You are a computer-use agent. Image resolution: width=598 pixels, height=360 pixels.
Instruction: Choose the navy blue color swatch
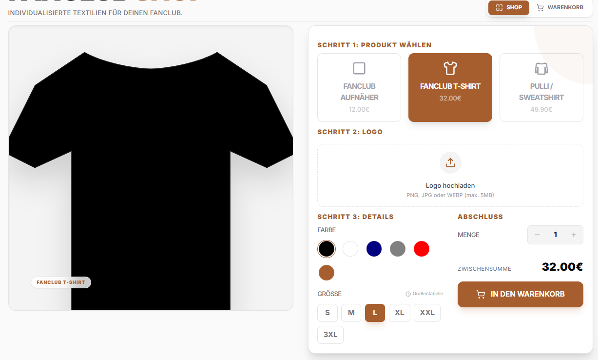[374, 249]
